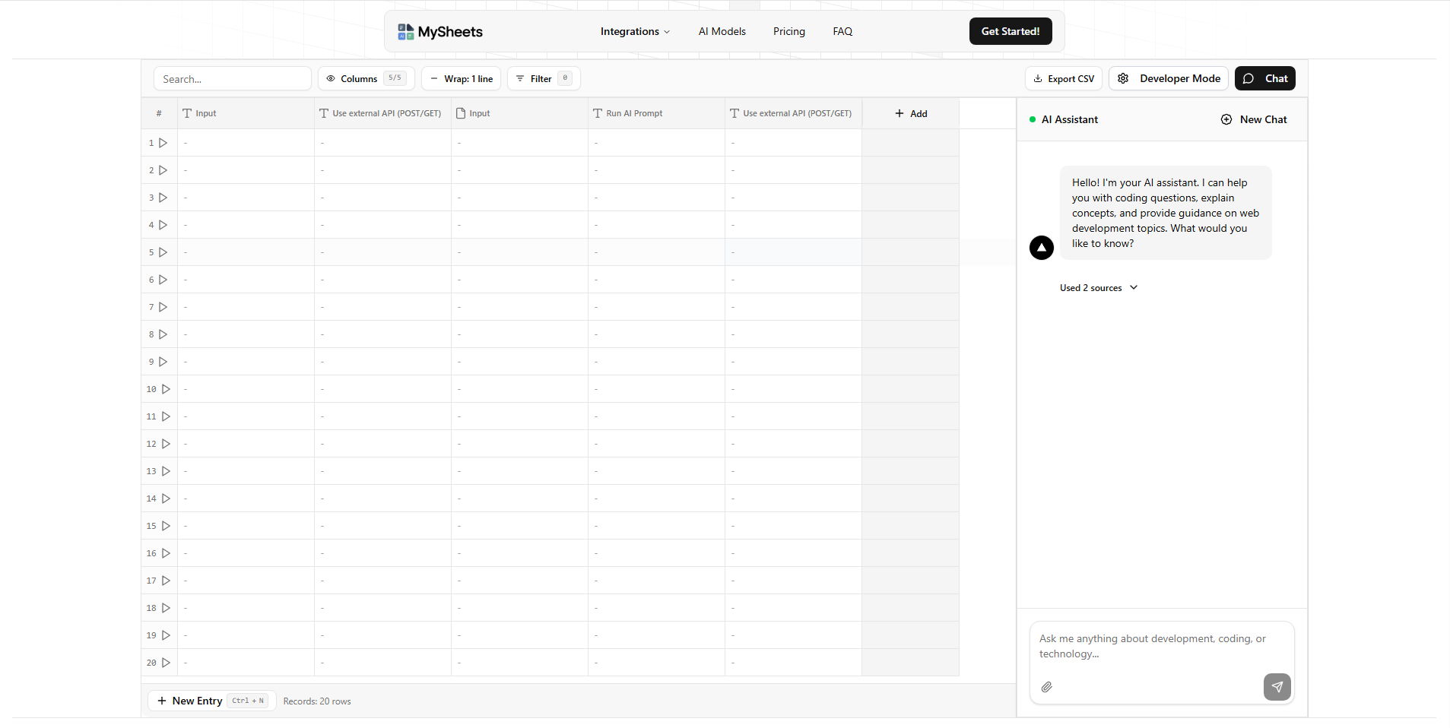Click the paperclip attachment icon in chat
This screenshot has height=728, width=1450.
1047,687
